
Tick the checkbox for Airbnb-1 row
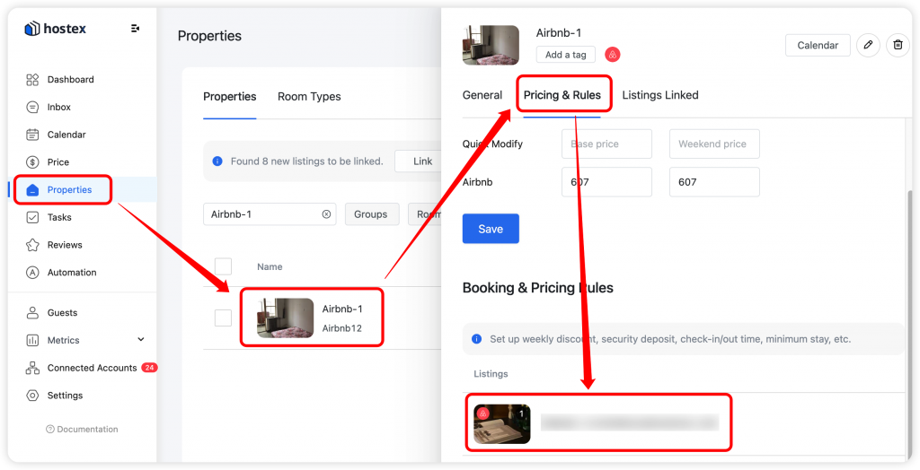pyautogui.click(x=223, y=318)
